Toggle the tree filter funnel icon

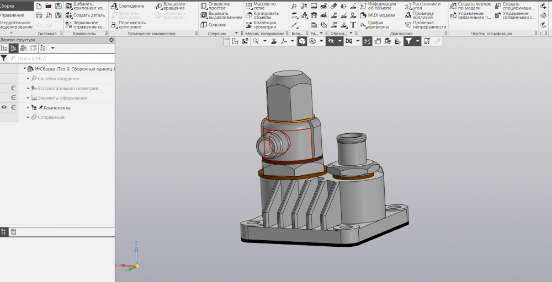4,58
